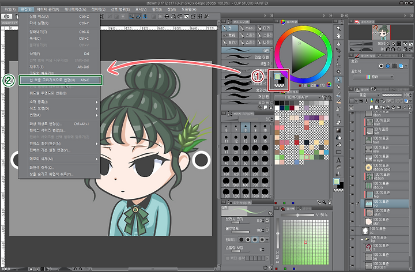Select the Pencil tool below the Pen
Screen dimensions: 415x272
click(338, 87)
